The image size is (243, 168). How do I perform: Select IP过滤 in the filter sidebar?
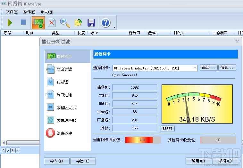click(x=62, y=82)
